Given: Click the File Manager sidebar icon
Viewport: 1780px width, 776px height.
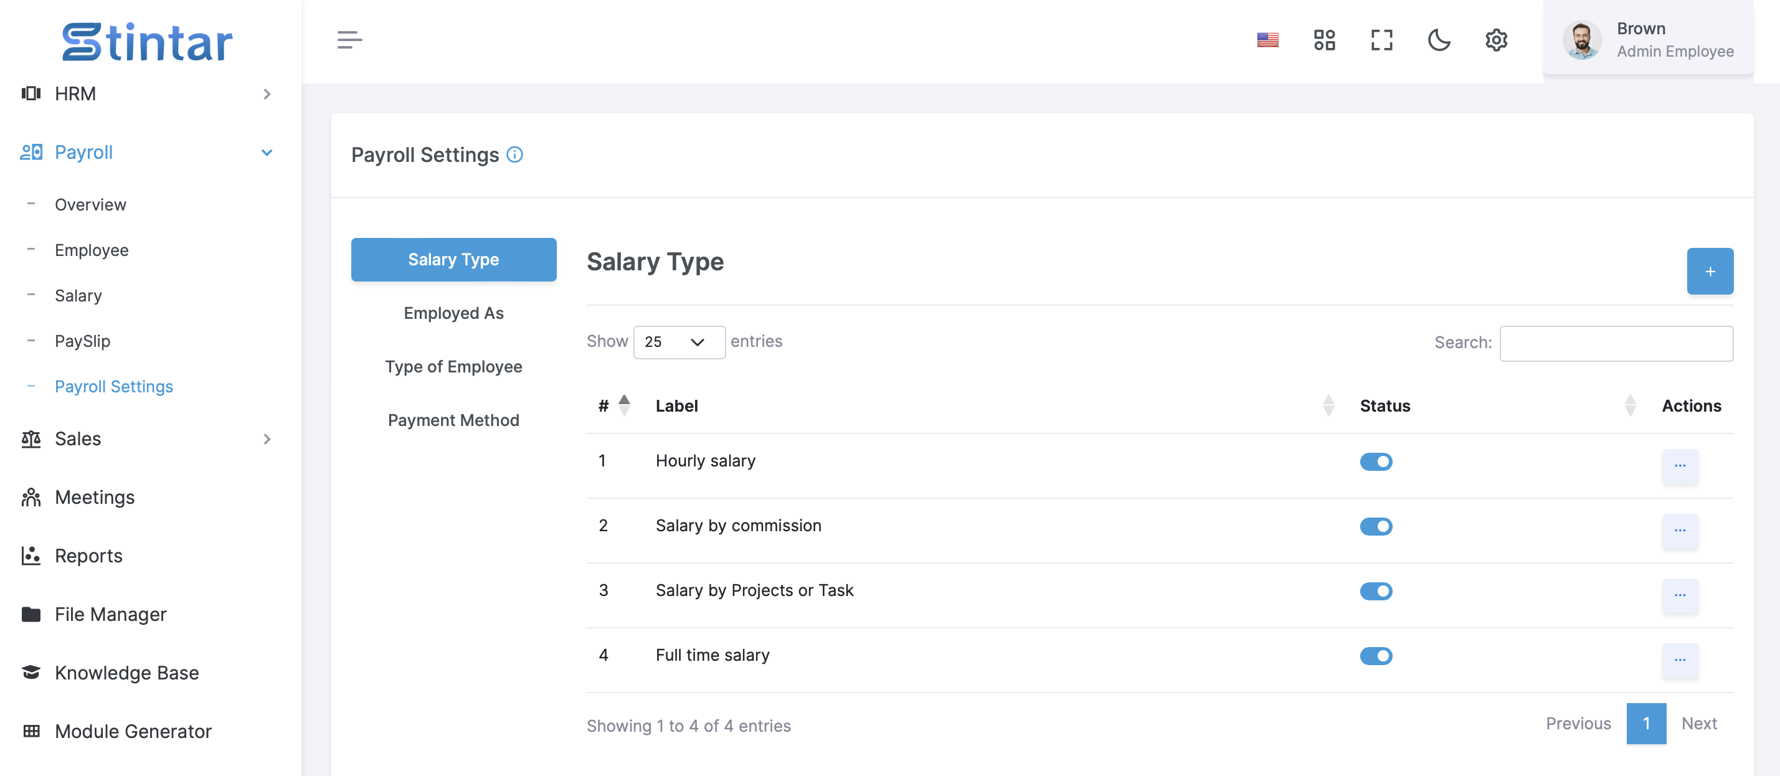Looking at the screenshot, I should click(x=32, y=613).
